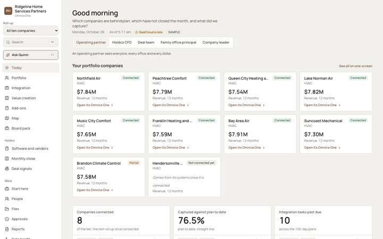This screenshot has width=383, height=239.
Task: Click the $7.91M revenue figure
Action: [x=238, y=134]
